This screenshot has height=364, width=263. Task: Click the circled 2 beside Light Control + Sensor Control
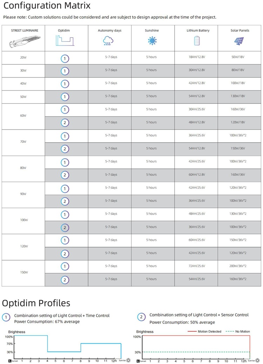point(141,317)
